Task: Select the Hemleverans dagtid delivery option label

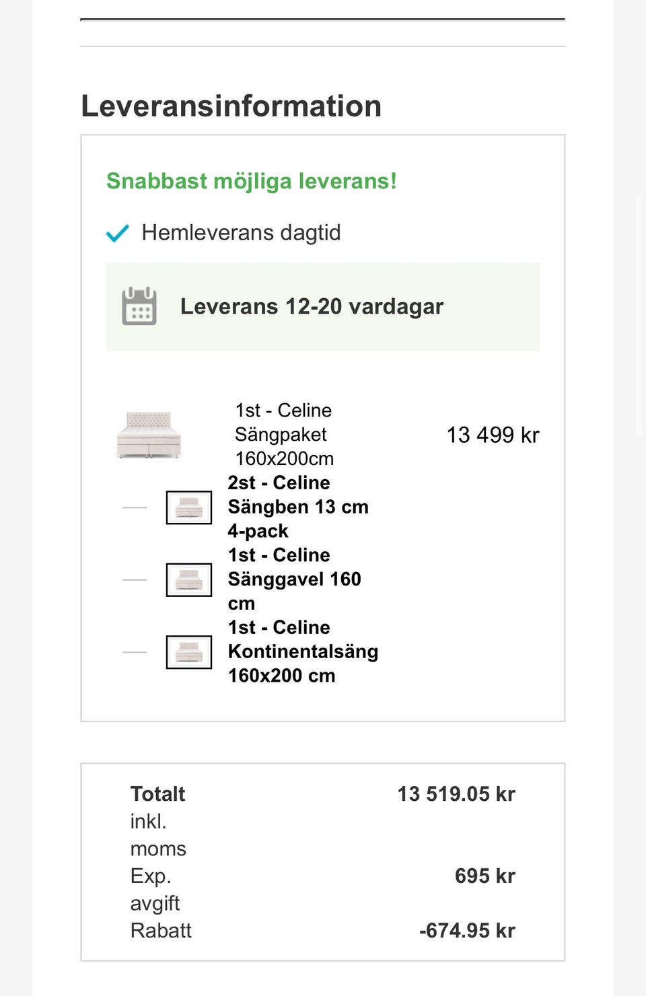Action: click(x=241, y=233)
